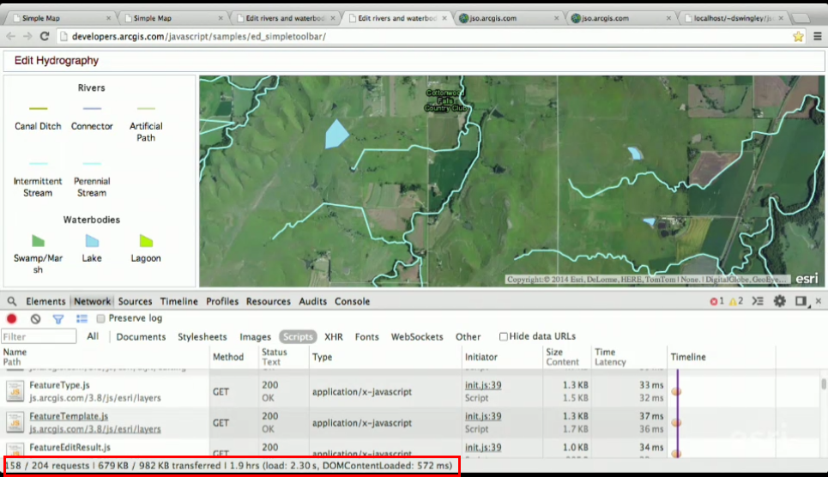The image size is (828, 477).
Task: Reload the page
Action: 45,36
